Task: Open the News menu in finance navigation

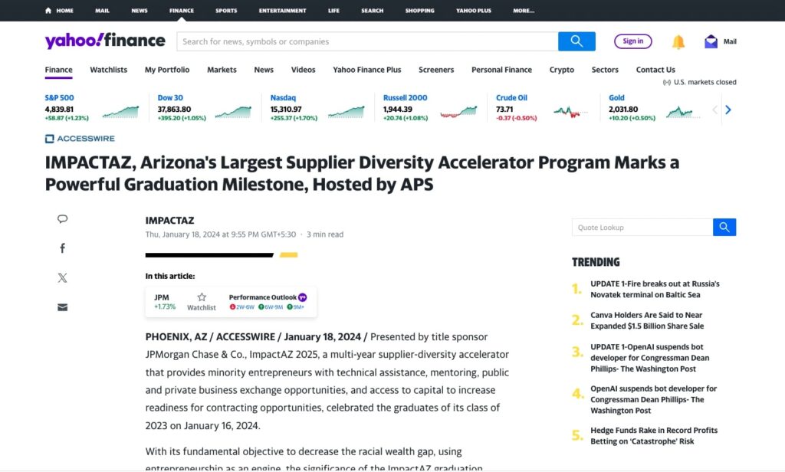Action: 264,70
